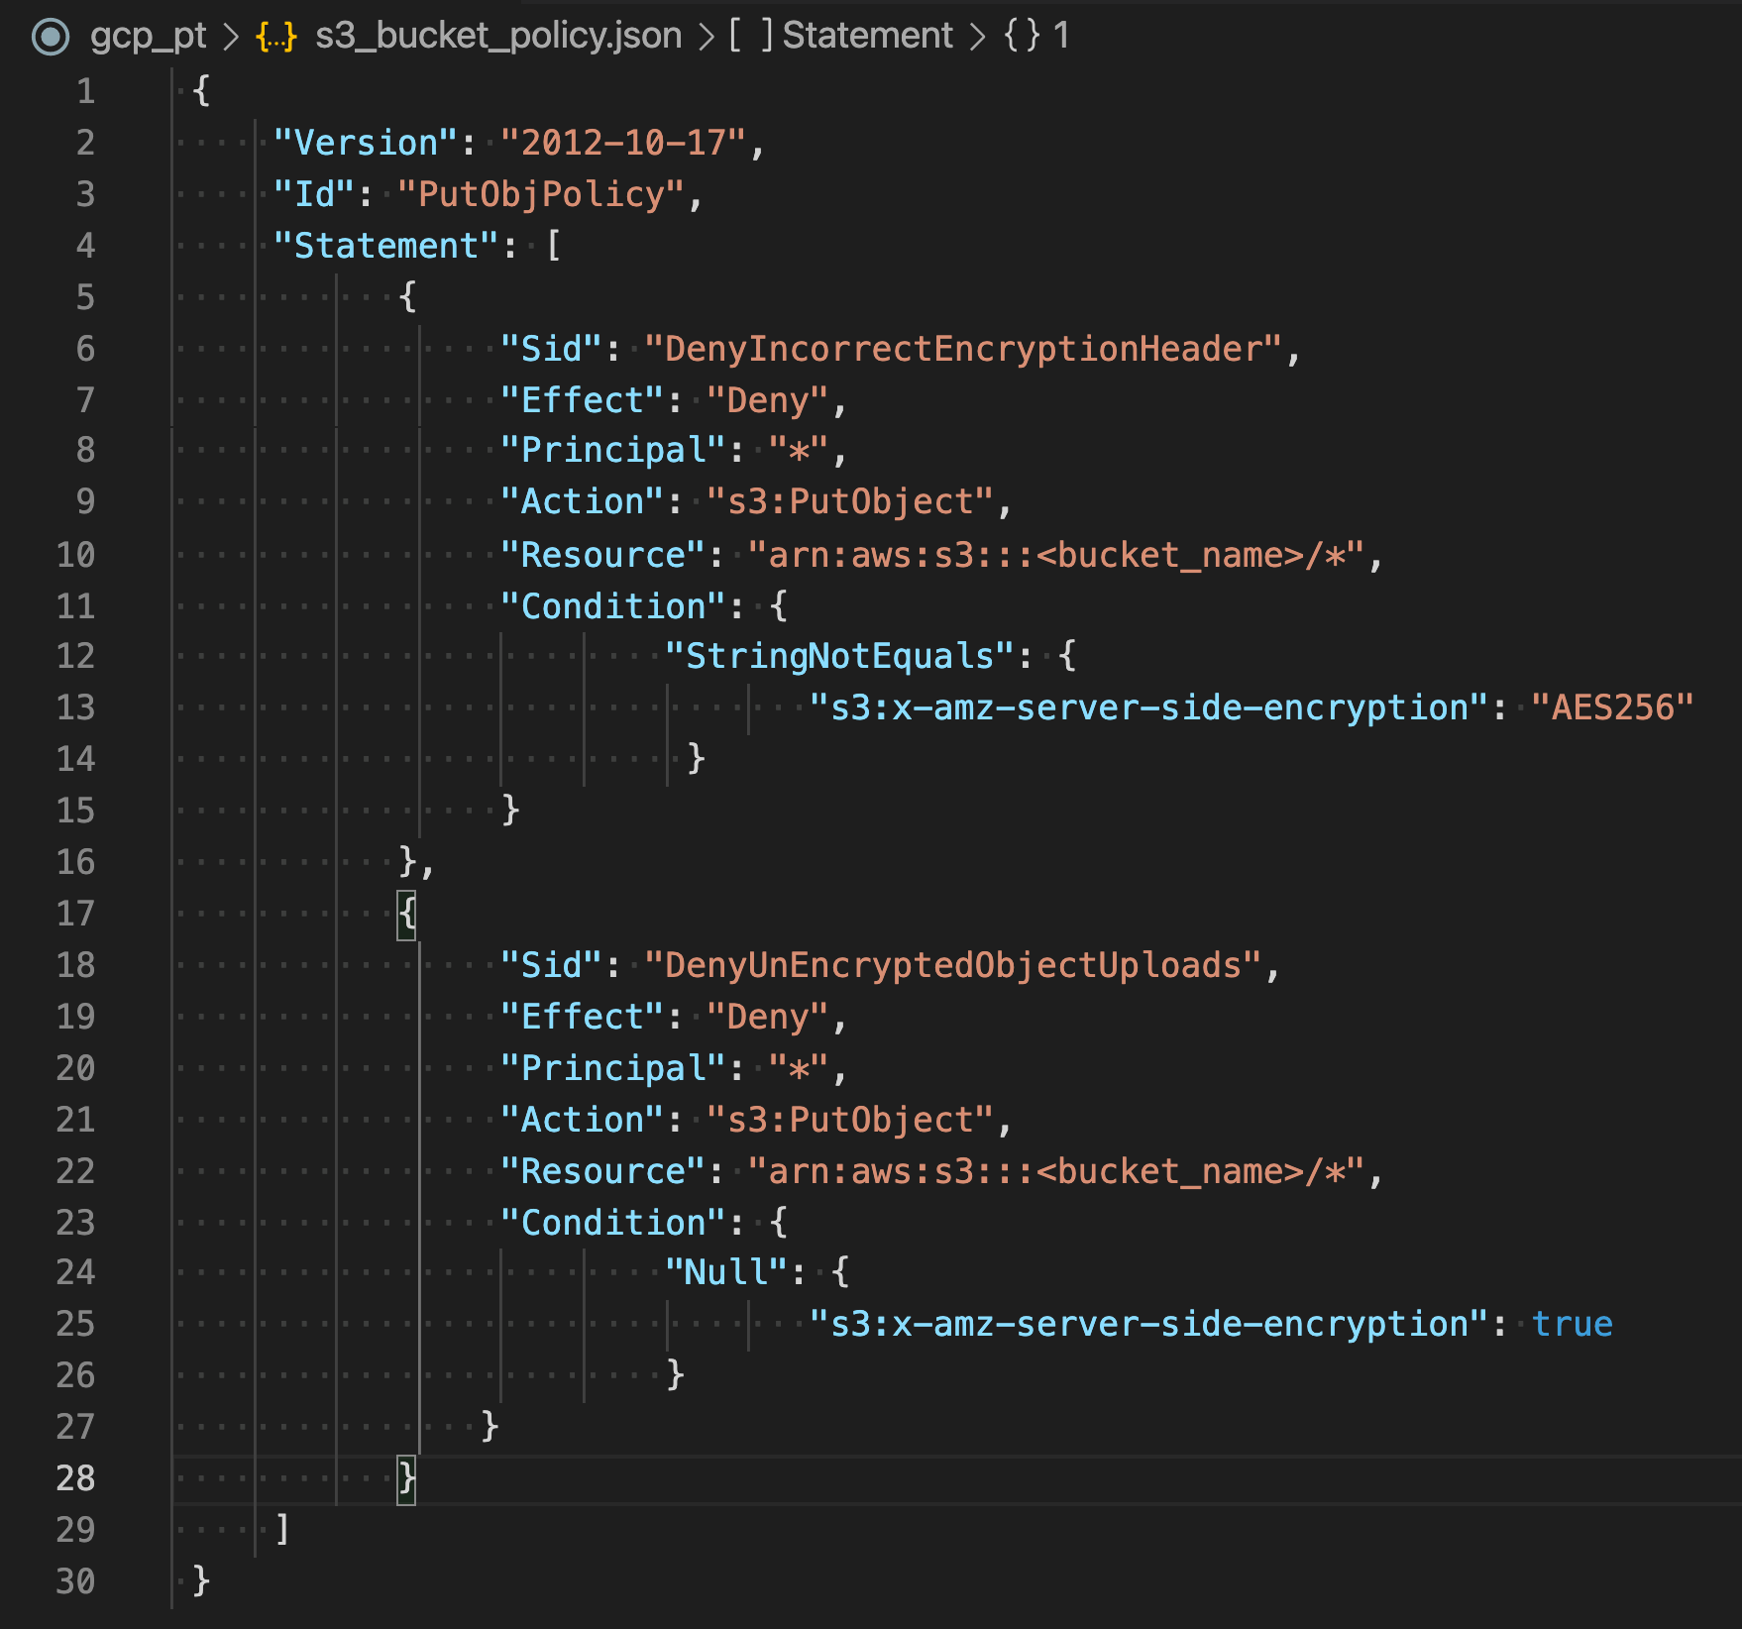
Task: Click the highlighted opening brace on line 17
Action: [405, 914]
